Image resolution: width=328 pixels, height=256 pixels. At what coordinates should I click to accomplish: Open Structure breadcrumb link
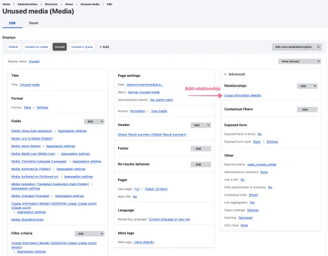coord(51,4)
